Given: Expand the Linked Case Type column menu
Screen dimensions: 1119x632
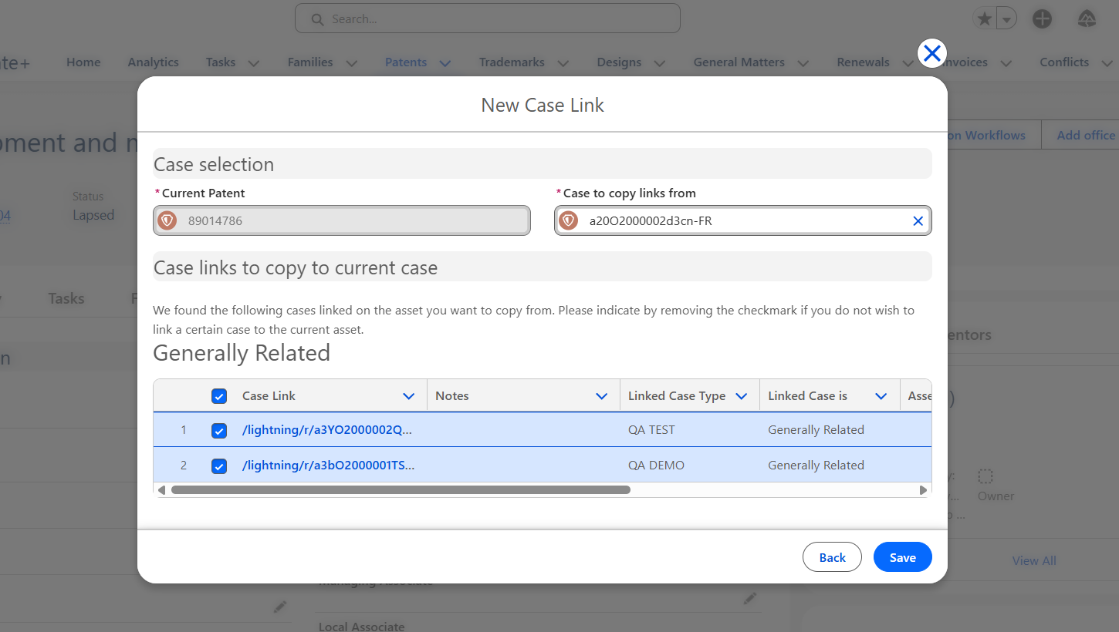Looking at the screenshot, I should [x=742, y=396].
